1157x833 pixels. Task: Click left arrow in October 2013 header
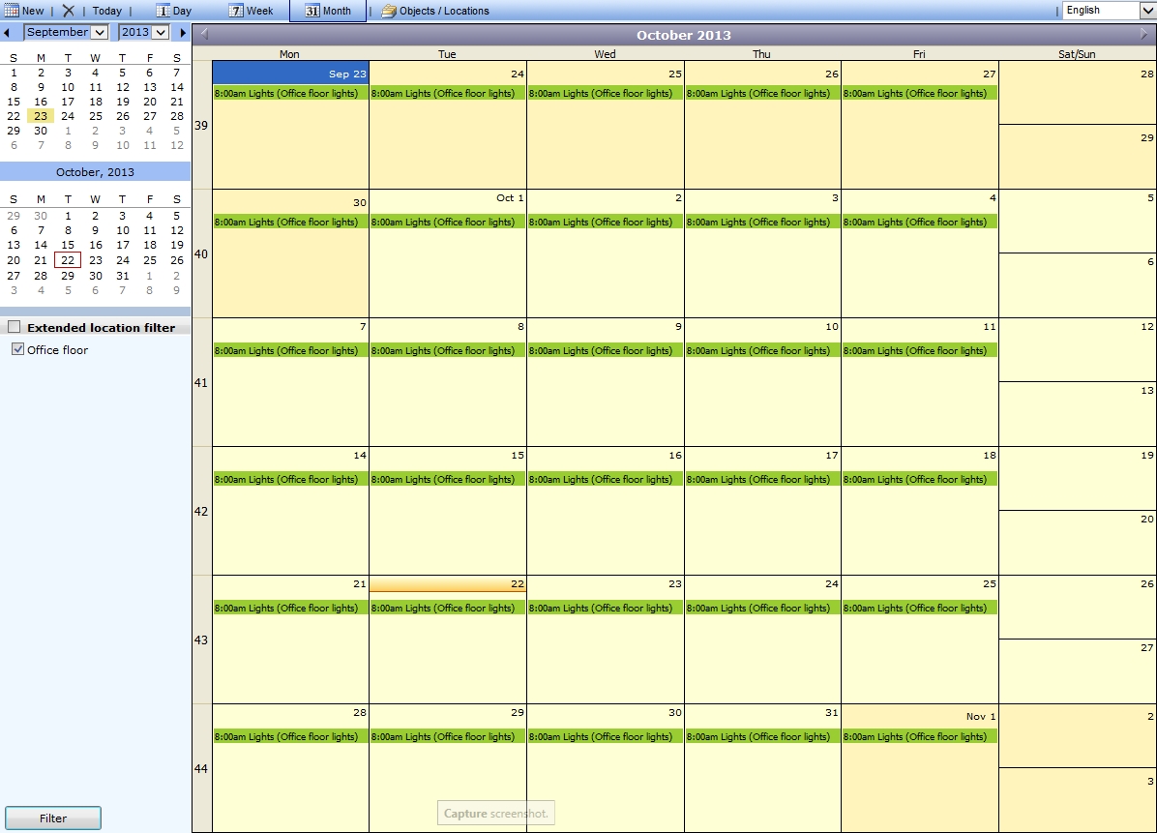pos(204,35)
